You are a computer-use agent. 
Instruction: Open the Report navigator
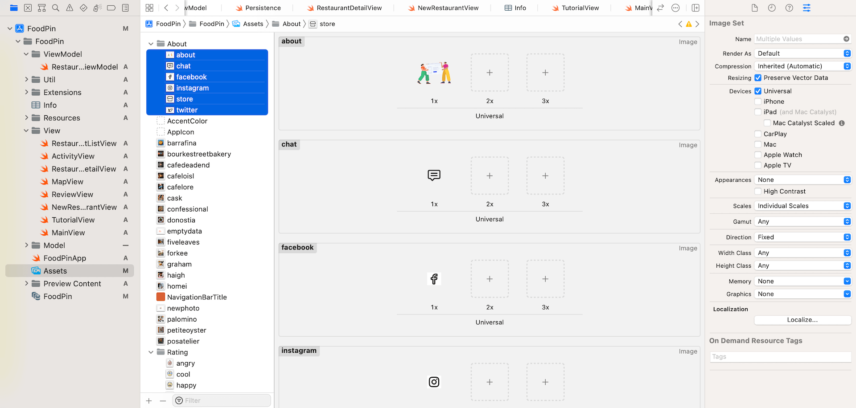125,8
